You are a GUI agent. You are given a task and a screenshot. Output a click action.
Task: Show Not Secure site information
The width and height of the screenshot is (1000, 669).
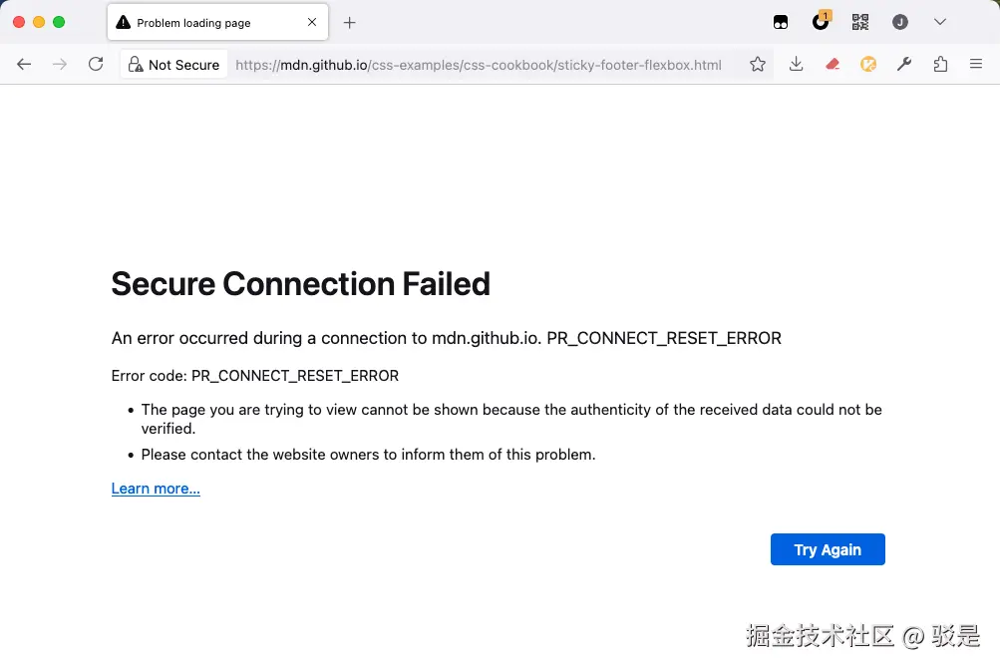point(173,65)
